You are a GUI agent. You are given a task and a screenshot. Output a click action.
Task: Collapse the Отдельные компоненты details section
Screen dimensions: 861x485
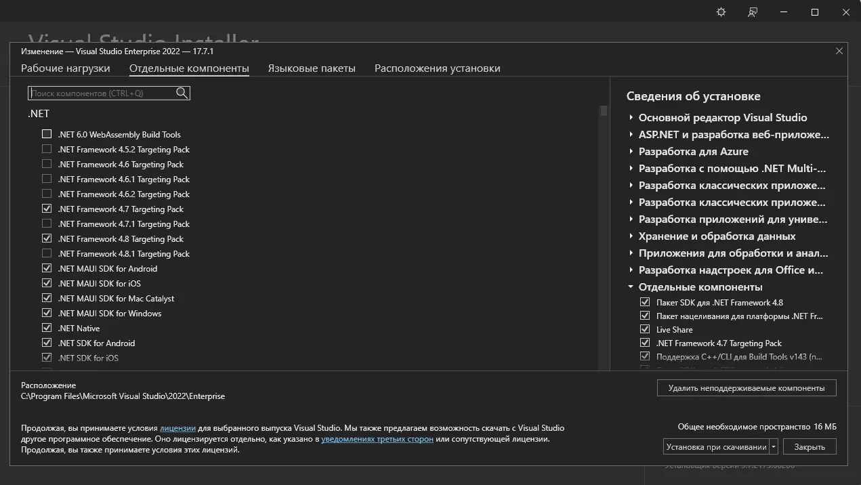[631, 287]
